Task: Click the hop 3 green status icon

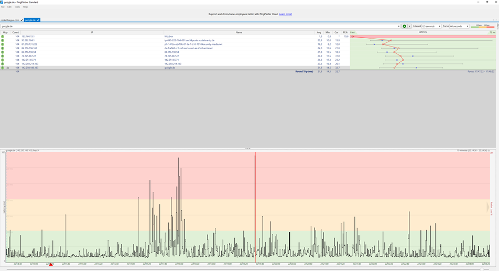Action: (3, 44)
